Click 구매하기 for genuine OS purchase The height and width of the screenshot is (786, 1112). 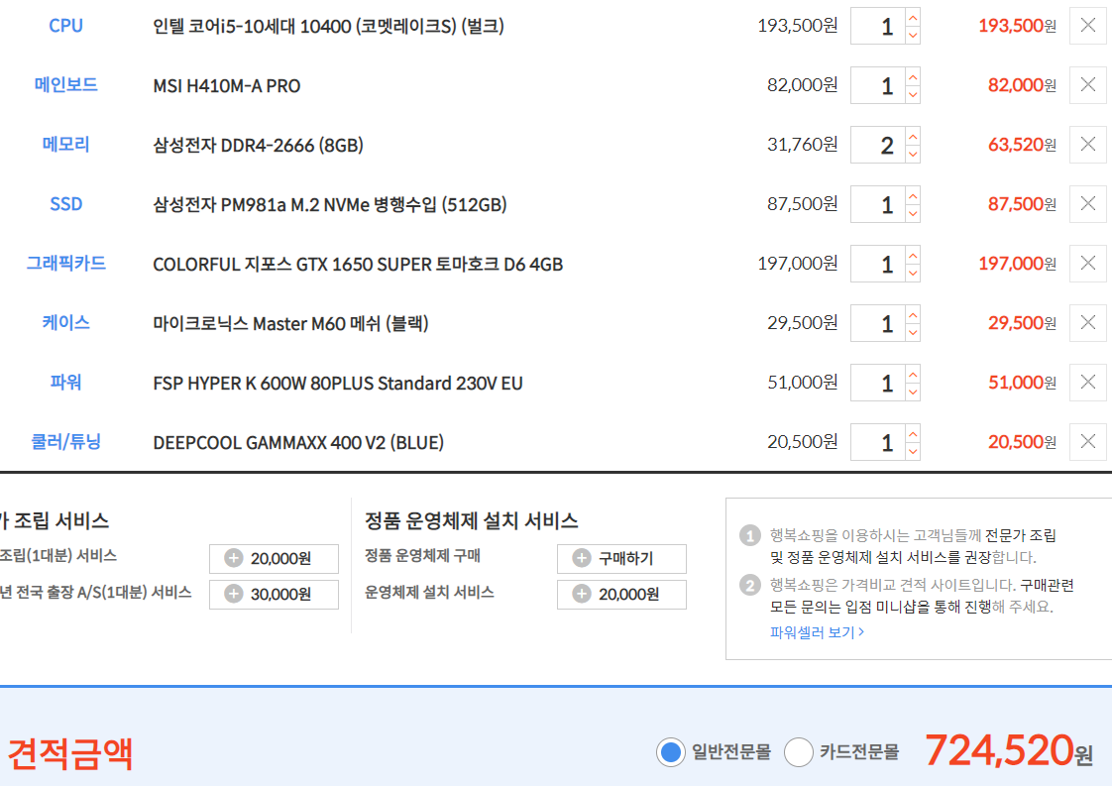point(621,558)
